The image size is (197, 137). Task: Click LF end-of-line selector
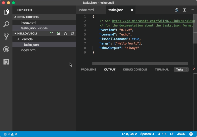[172, 134]
